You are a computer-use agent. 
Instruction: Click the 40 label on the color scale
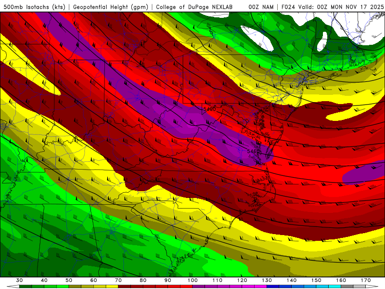pos(44,280)
